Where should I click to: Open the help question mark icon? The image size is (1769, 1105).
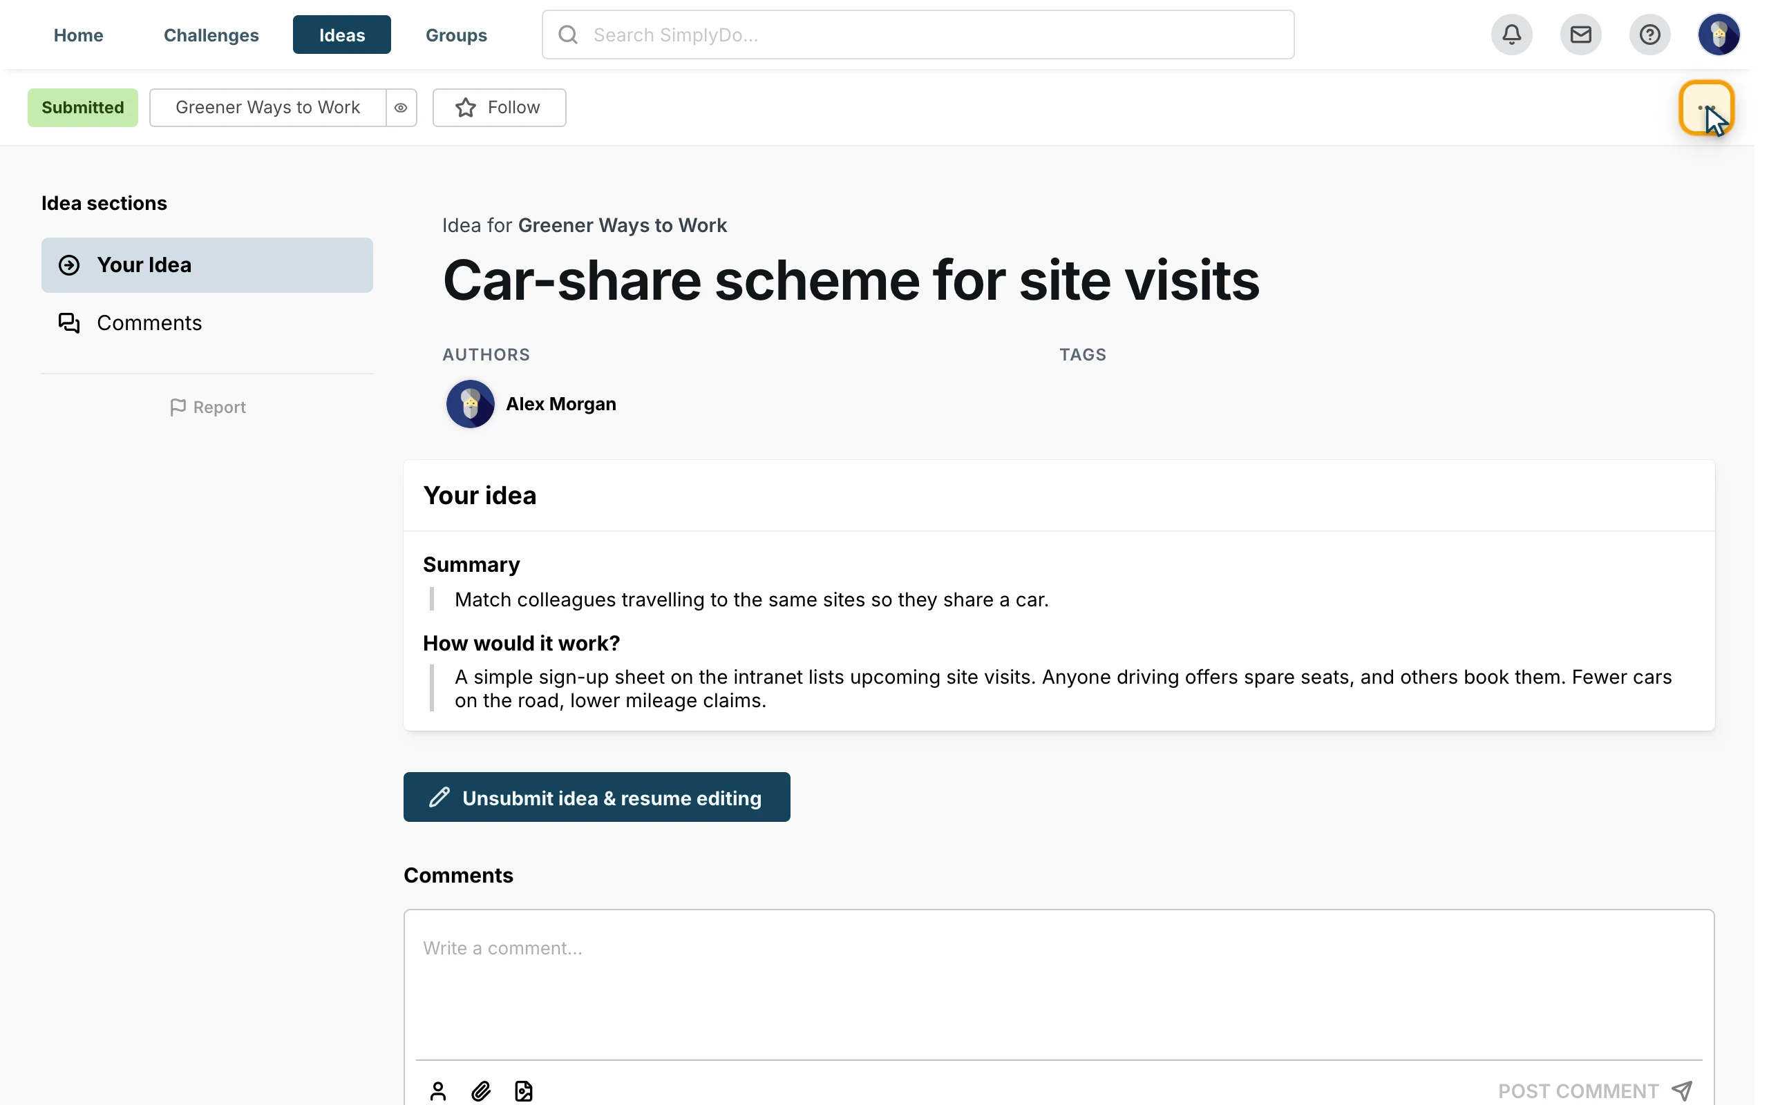tap(1650, 35)
